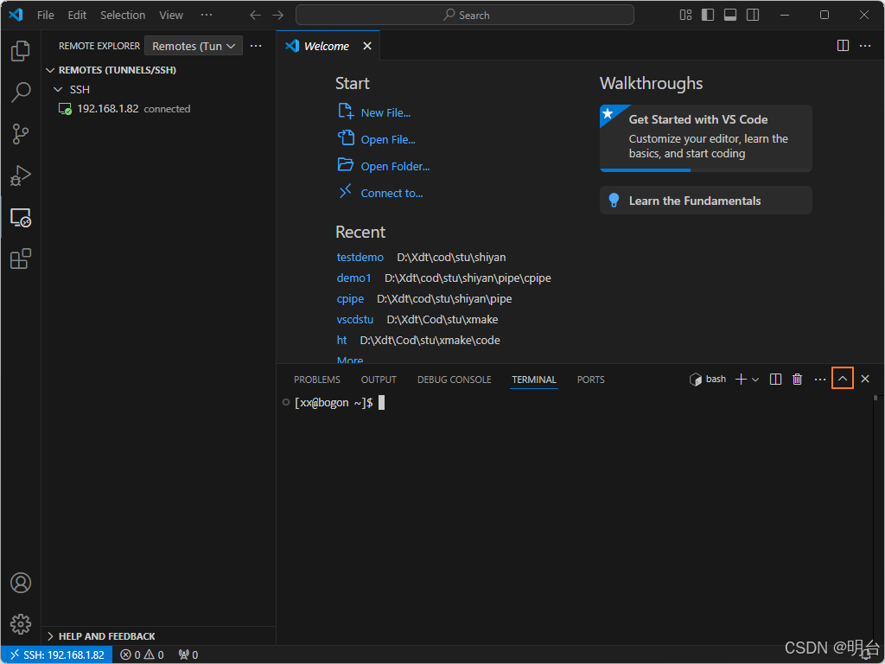Switch to the PORTS tab
Viewport: 885px width, 664px height.
590,380
